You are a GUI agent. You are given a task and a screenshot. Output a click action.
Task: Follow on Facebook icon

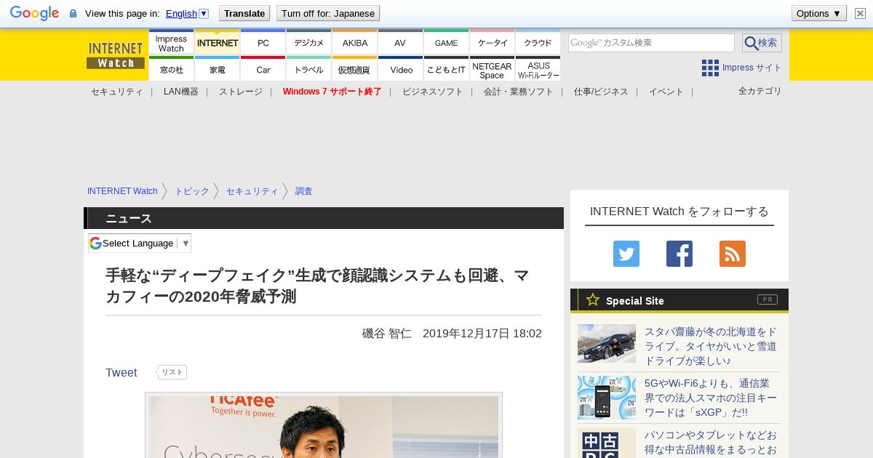pyautogui.click(x=679, y=254)
